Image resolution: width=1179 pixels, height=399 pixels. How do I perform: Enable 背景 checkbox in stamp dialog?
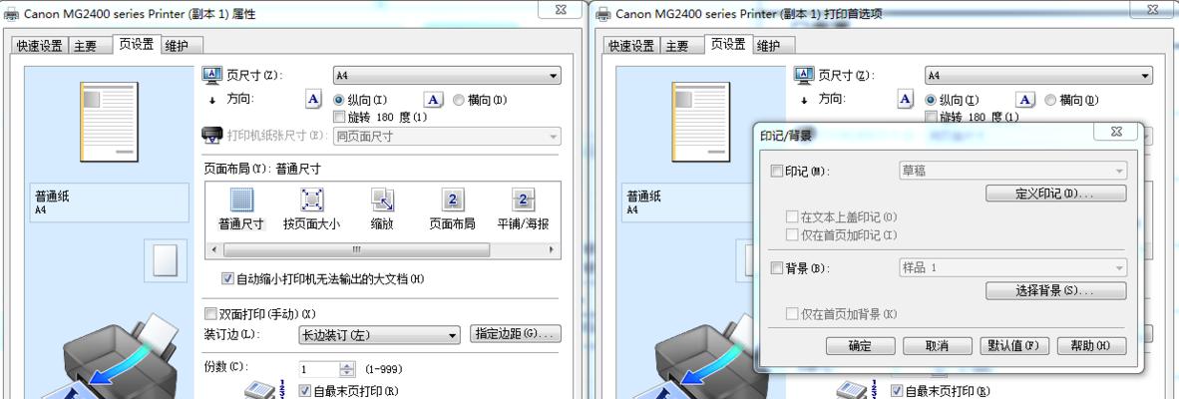(x=777, y=267)
